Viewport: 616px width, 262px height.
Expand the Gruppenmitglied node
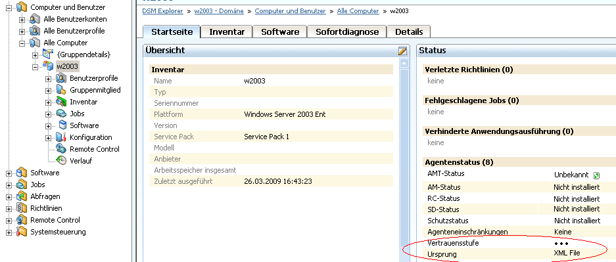(x=49, y=91)
